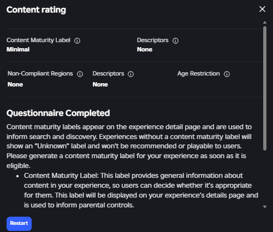Click None value beside the Minimal label

pos(145,49)
